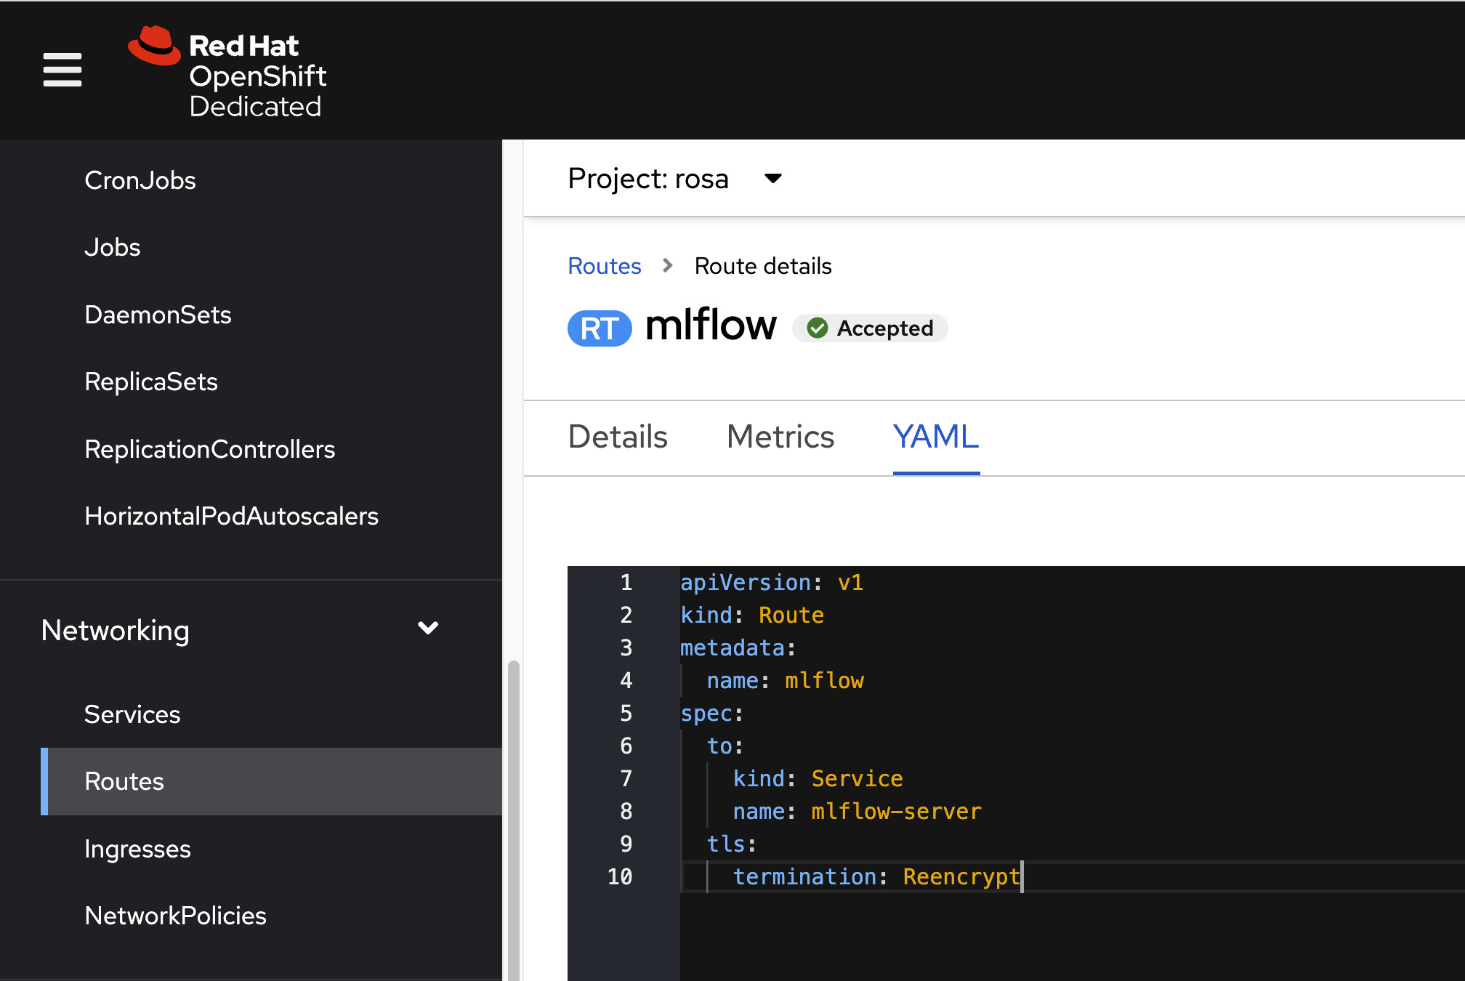The width and height of the screenshot is (1465, 981).
Task: Open DaemonSets in the sidebar
Action: 158,315
